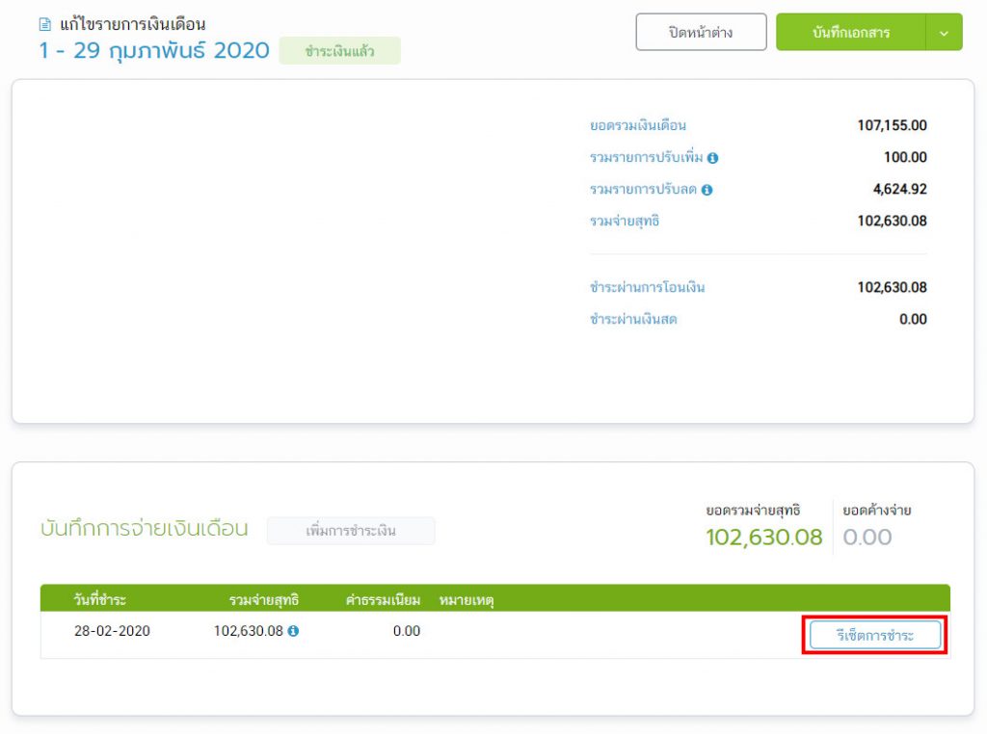Click info icon next to รวมรายการปรับลด
The height and width of the screenshot is (734, 987).
coord(707,190)
